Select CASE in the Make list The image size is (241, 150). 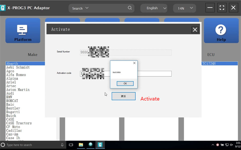10,119
